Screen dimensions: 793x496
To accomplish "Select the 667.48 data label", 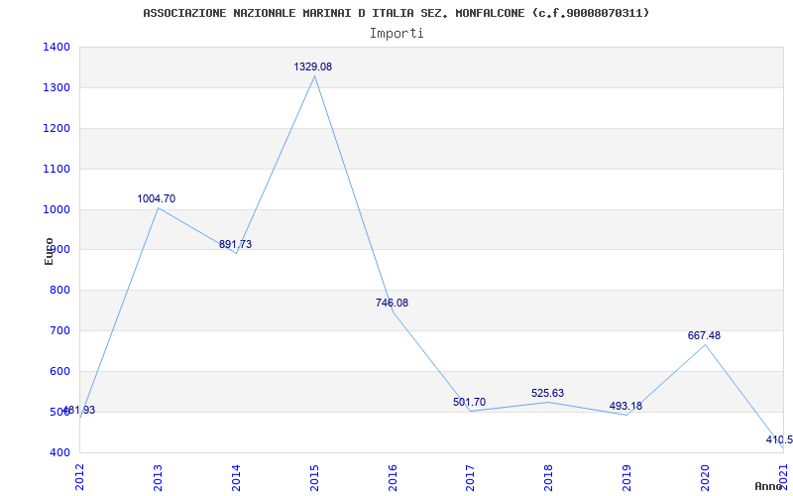I will 704,335.
